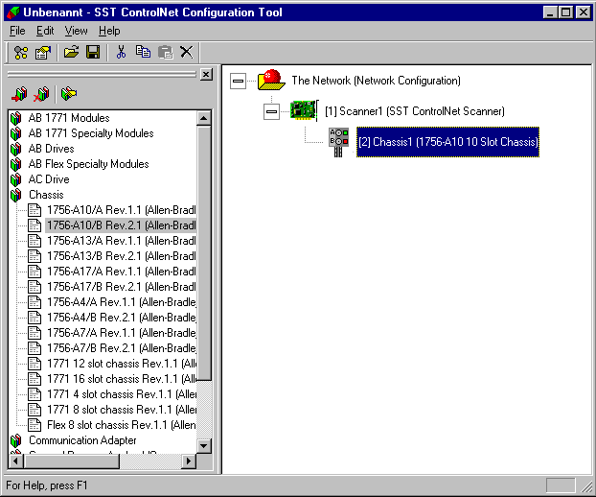Image resolution: width=596 pixels, height=497 pixels.
Task: Click the AC Drive book icon
Action: click(16, 179)
